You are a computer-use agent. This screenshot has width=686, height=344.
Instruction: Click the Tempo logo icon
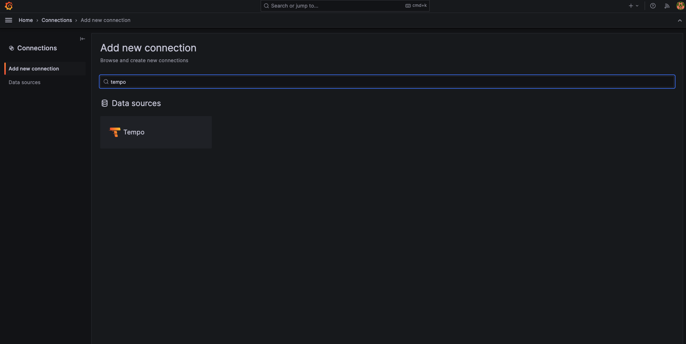pyautogui.click(x=115, y=132)
